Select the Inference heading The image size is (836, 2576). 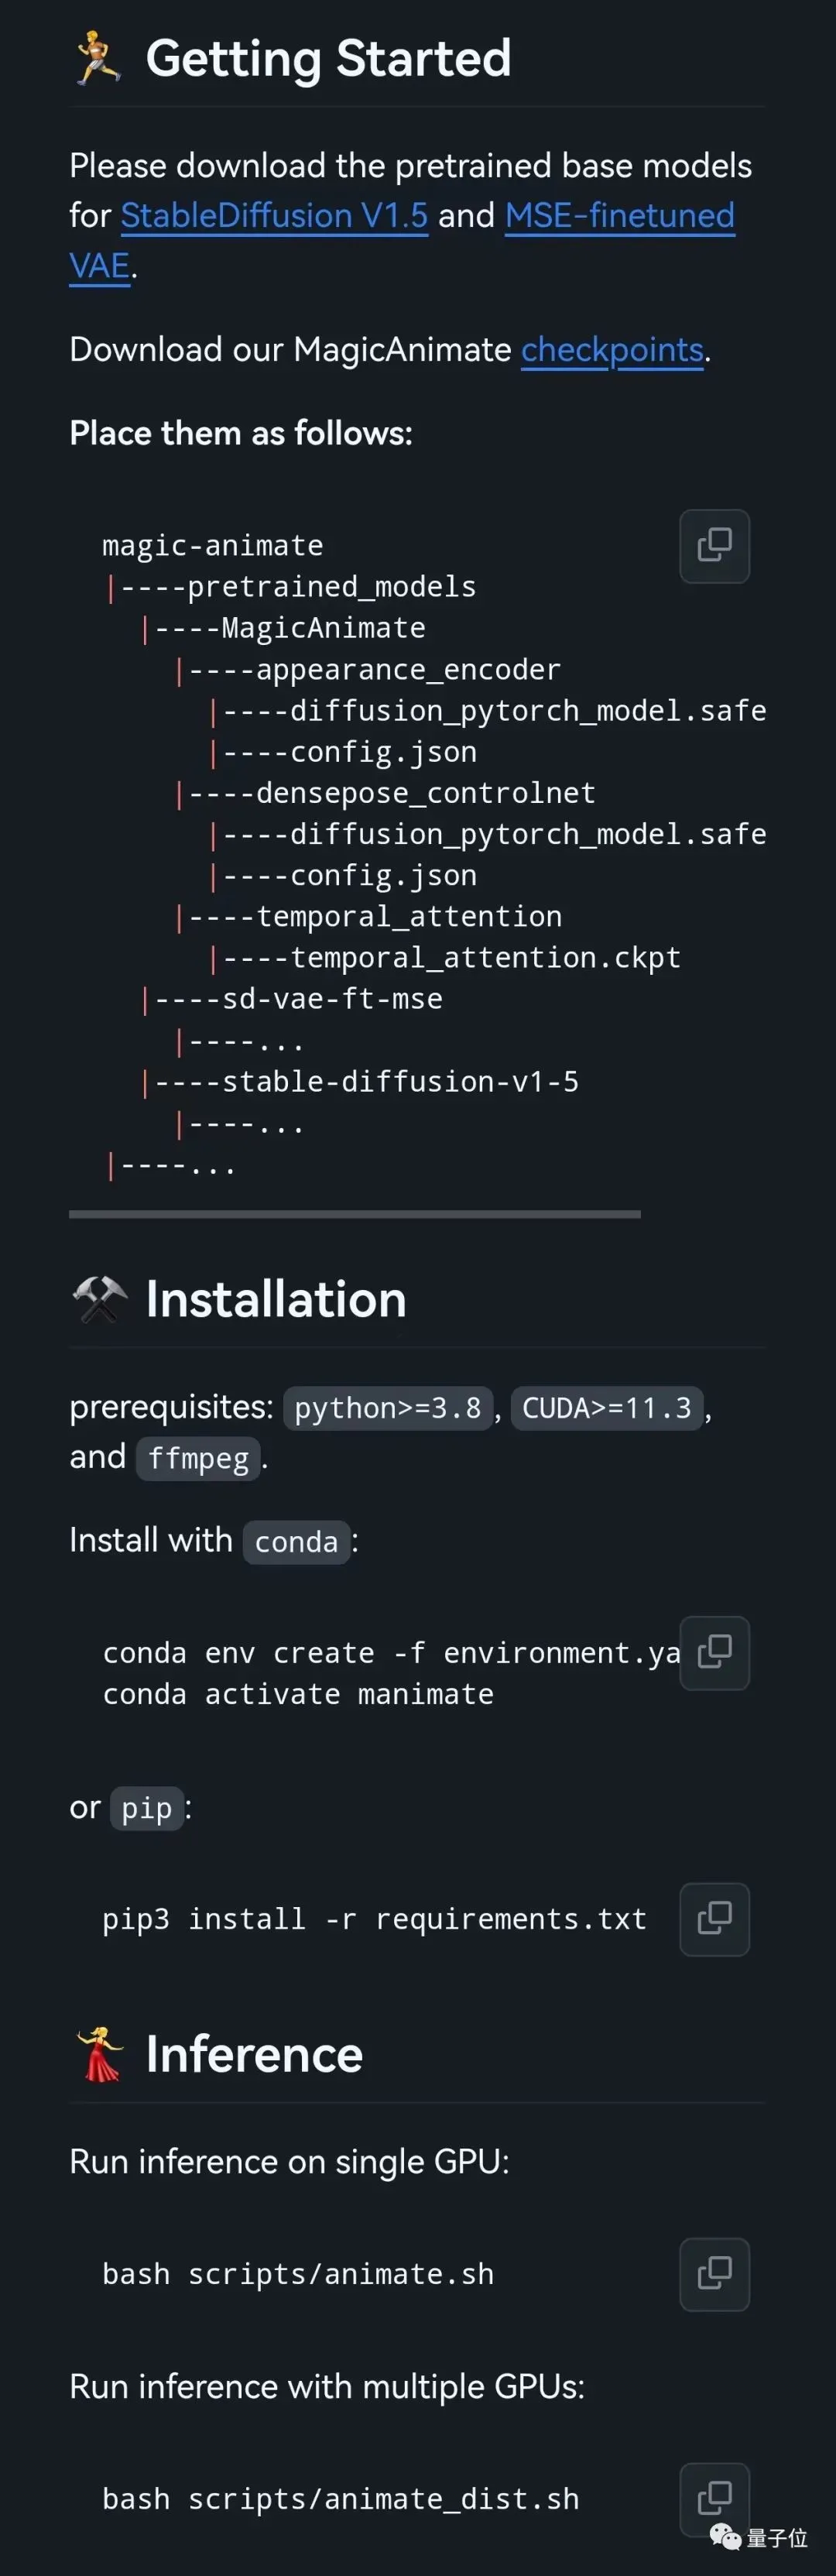[254, 2055]
